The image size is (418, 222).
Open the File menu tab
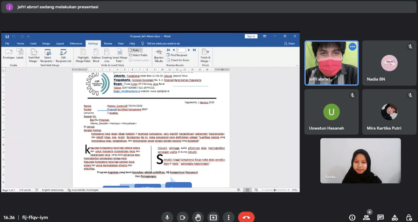click(x=7, y=43)
